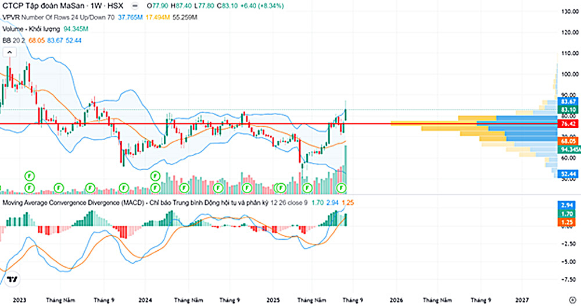This screenshot has width=581, height=306.
Task: Click the green 1.70 MACD scale label
Action: tap(567, 214)
